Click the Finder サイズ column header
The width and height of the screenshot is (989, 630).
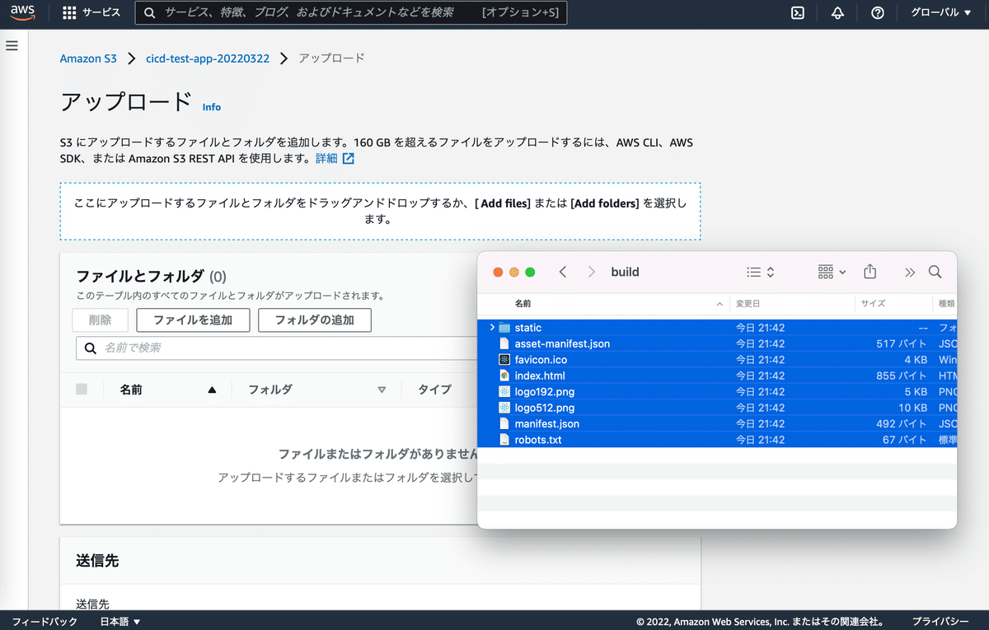point(873,304)
